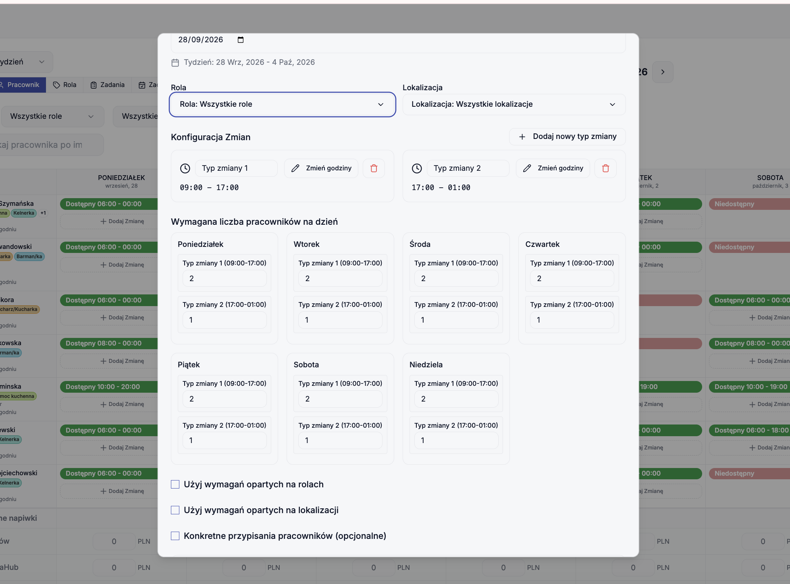Click the Typ zmiany 2 name field

(468, 168)
